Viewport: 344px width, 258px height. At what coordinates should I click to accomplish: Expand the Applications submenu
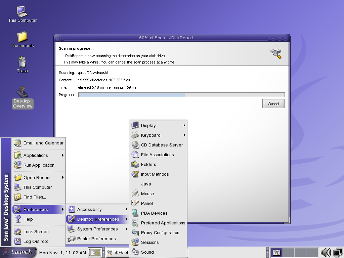click(39, 155)
